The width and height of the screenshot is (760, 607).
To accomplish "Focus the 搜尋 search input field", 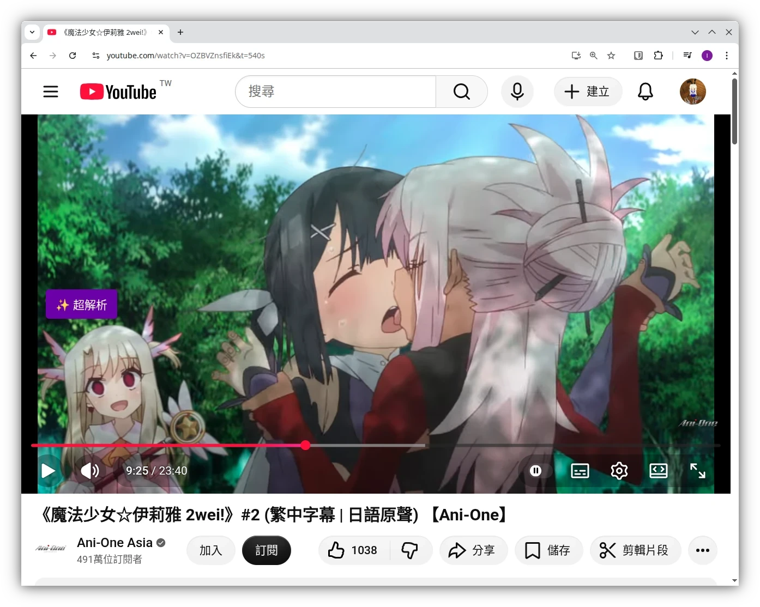I will (x=335, y=92).
